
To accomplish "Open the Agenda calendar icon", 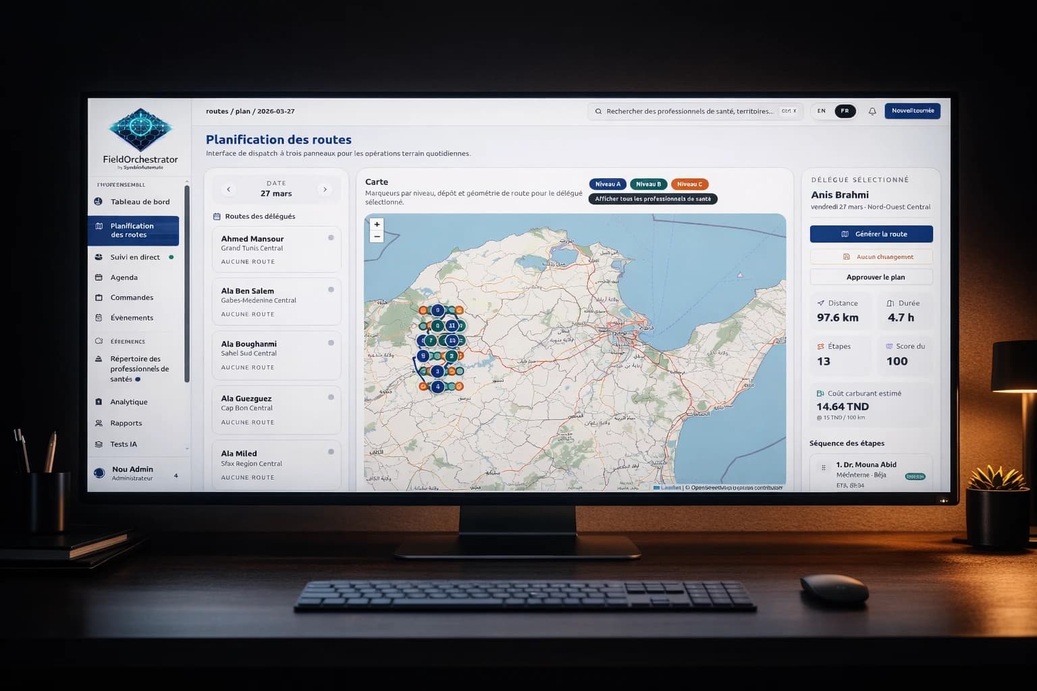I will pyautogui.click(x=99, y=277).
